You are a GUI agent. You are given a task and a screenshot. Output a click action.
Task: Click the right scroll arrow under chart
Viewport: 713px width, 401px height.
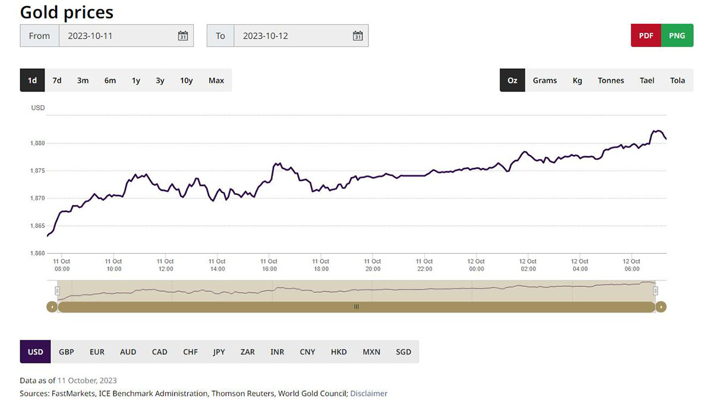[x=661, y=307]
